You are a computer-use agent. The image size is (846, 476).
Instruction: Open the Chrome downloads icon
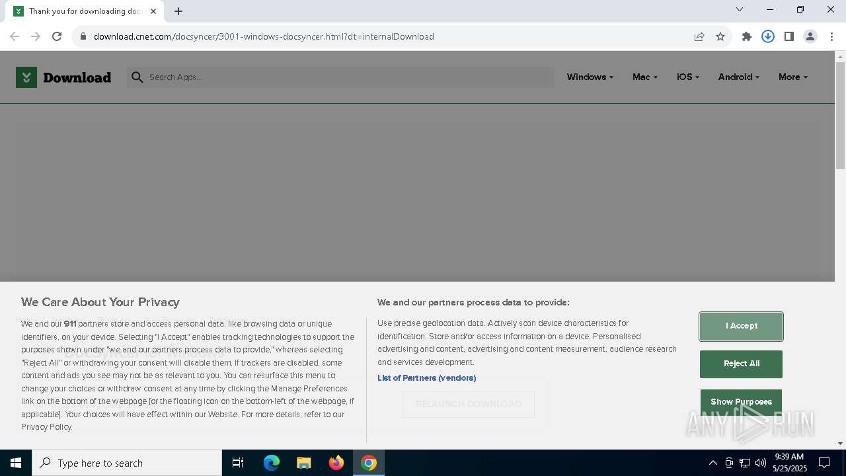768,36
